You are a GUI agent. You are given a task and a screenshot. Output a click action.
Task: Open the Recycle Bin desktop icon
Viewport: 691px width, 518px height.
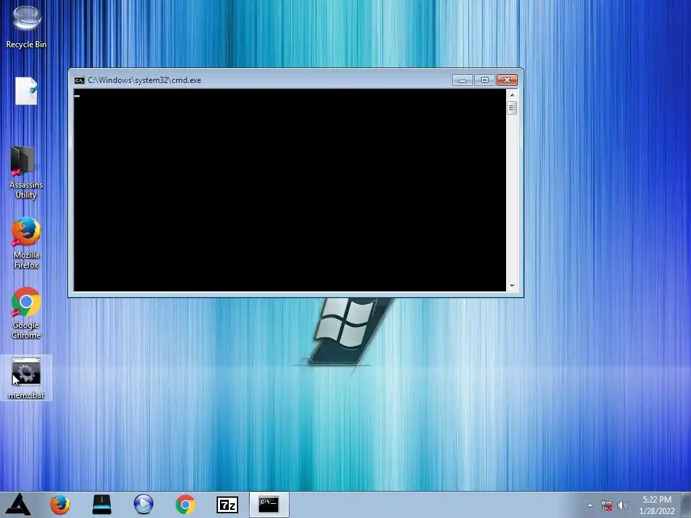click(x=26, y=26)
